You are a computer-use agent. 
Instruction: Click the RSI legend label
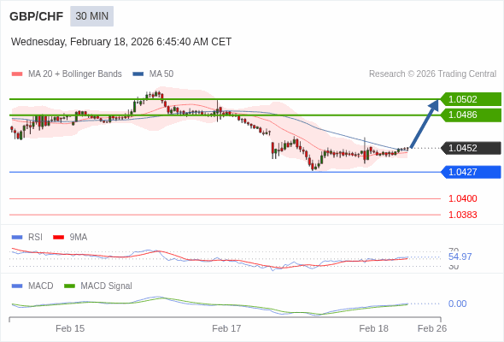35,237
